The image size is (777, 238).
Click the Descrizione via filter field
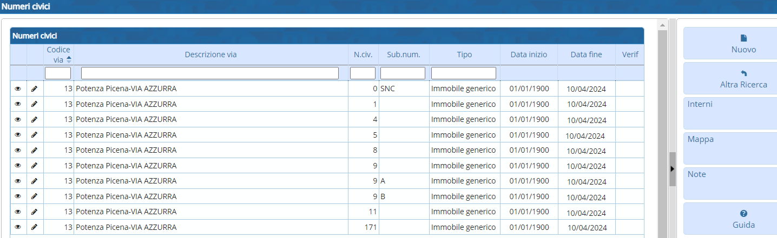[x=209, y=73]
